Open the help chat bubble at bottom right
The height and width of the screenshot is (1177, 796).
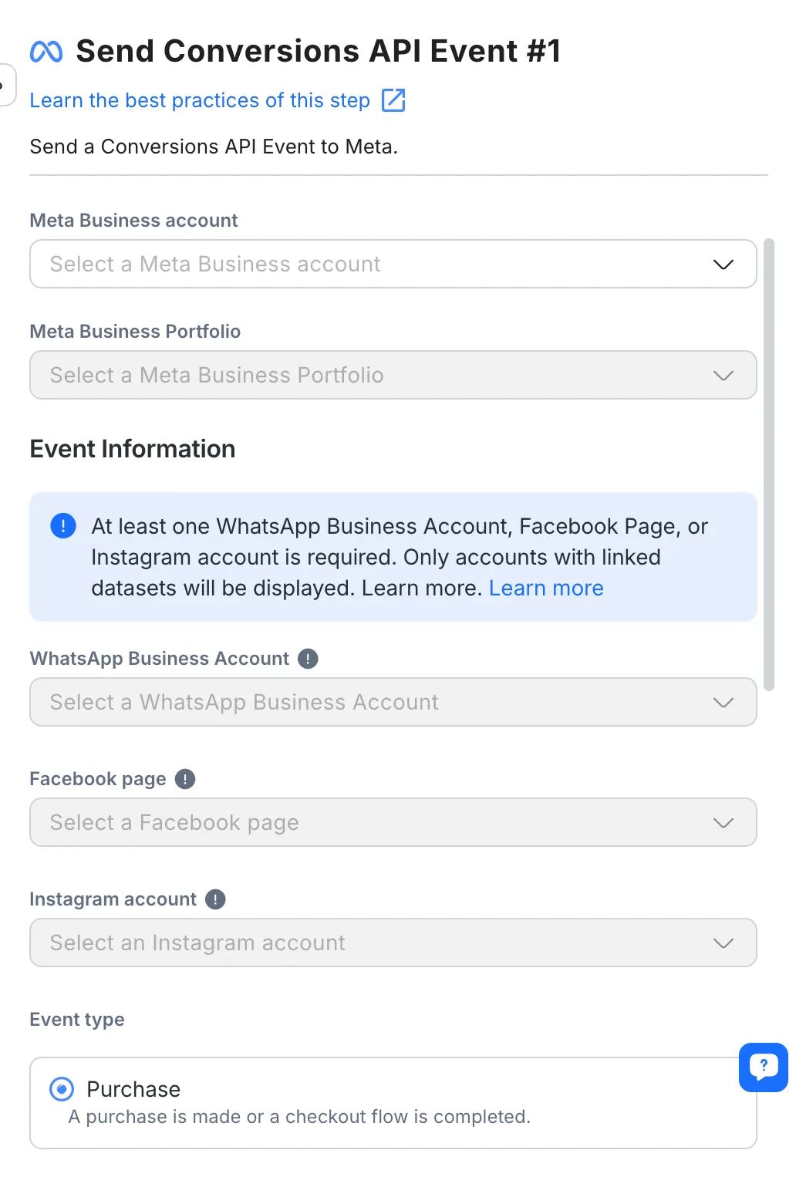762,1067
